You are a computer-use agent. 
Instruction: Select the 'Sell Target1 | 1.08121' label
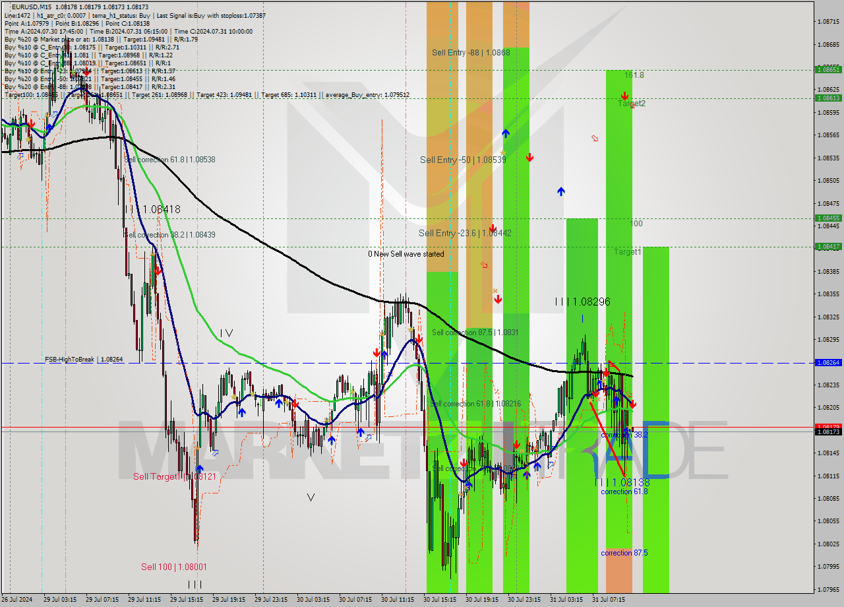(175, 476)
